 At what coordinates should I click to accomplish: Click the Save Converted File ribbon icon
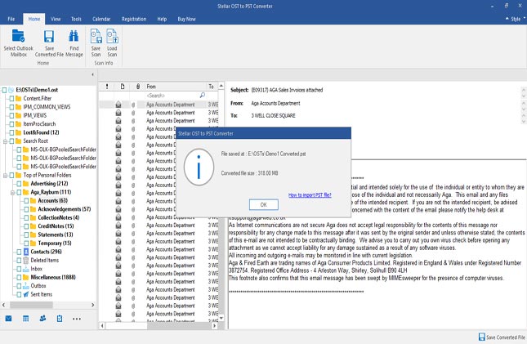tap(49, 36)
